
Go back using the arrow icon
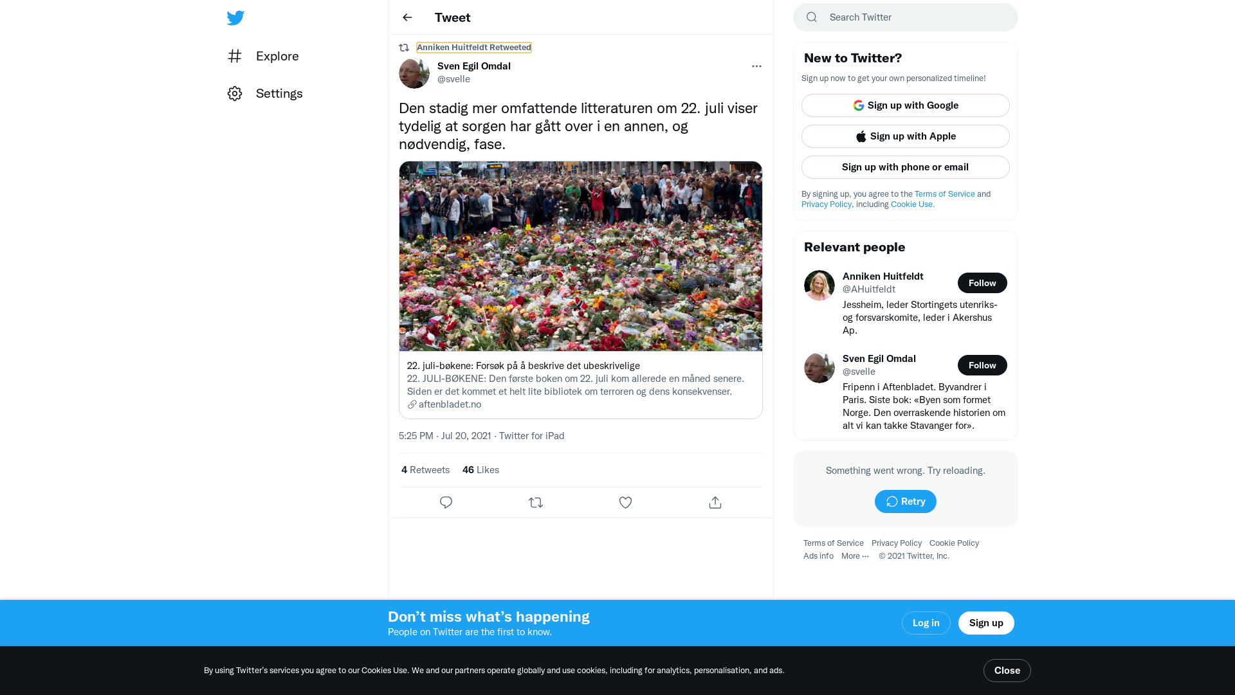407,17
